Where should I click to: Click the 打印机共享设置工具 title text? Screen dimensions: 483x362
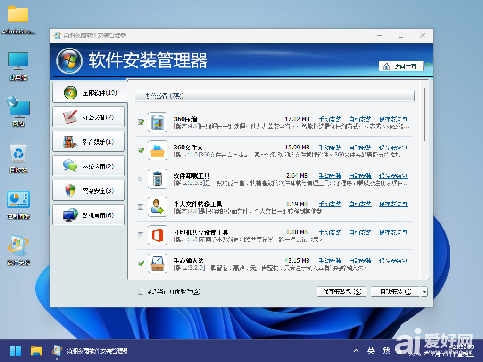(201, 233)
